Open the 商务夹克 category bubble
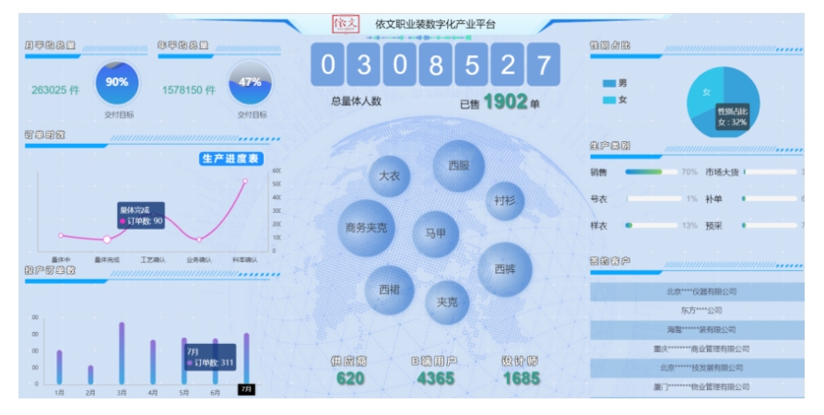The image size is (824, 415). coord(366,228)
